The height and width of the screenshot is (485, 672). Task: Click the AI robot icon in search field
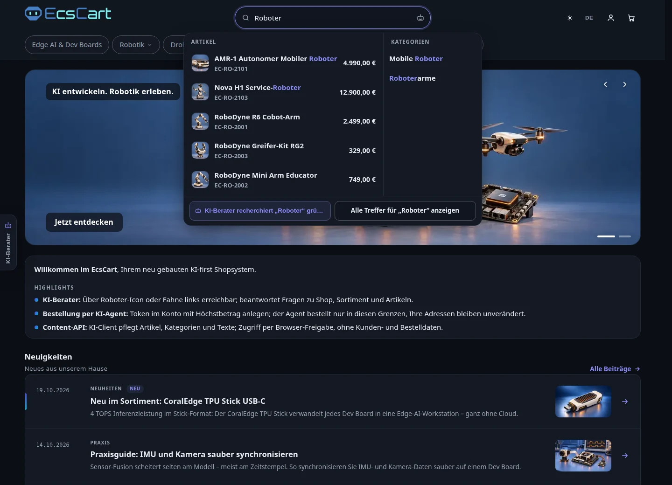click(x=420, y=18)
